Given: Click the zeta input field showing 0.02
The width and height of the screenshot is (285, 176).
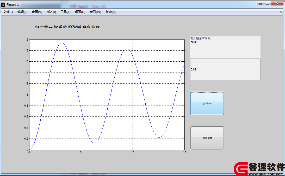Looking at the screenshot, I should 225,69.
